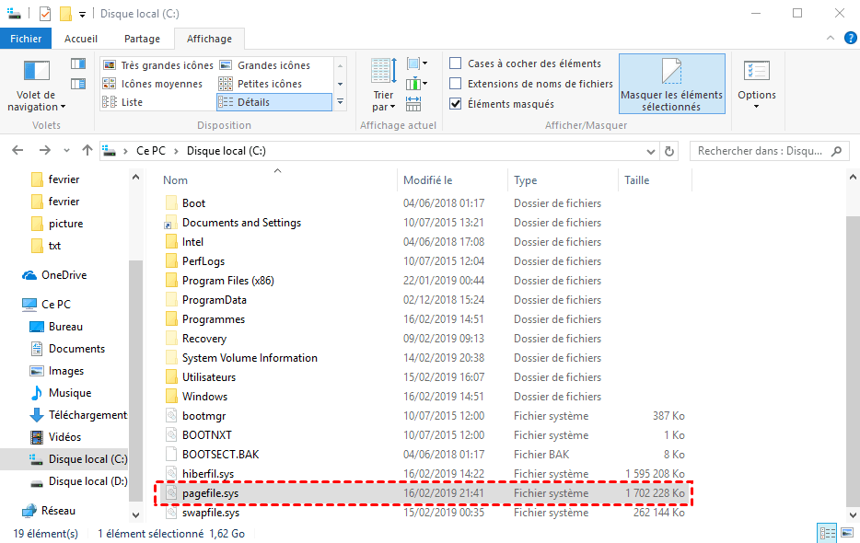860x543 pixels.
Task: Open Musique in the navigation pane
Action: (x=61, y=393)
